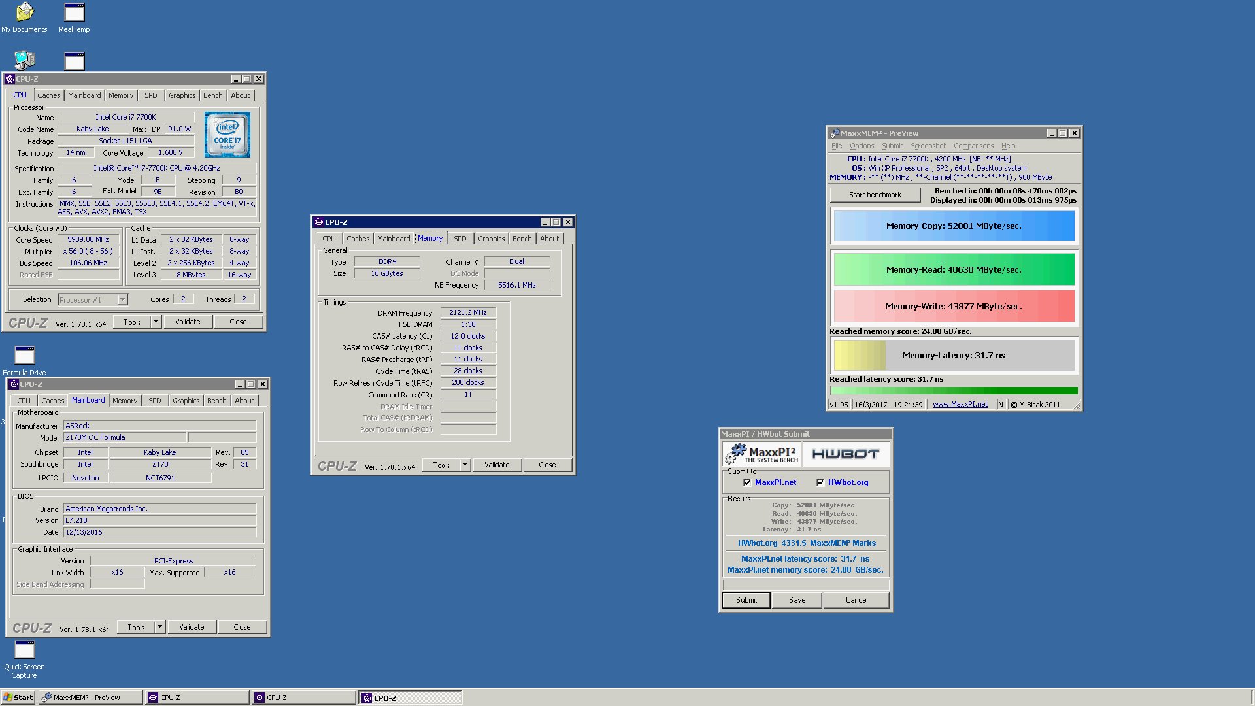Image resolution: width=1255 pixels, height=706 pixels.
Task: Switch to Caches tab in top CPU-Z window
Action: pyautogui.click(x=48, y=95)
